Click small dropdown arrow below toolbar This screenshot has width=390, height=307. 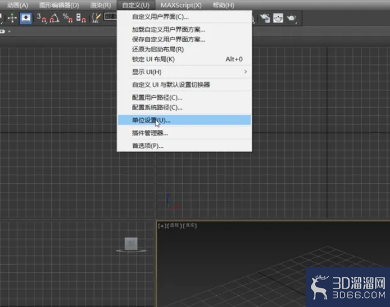click(9, 31)
